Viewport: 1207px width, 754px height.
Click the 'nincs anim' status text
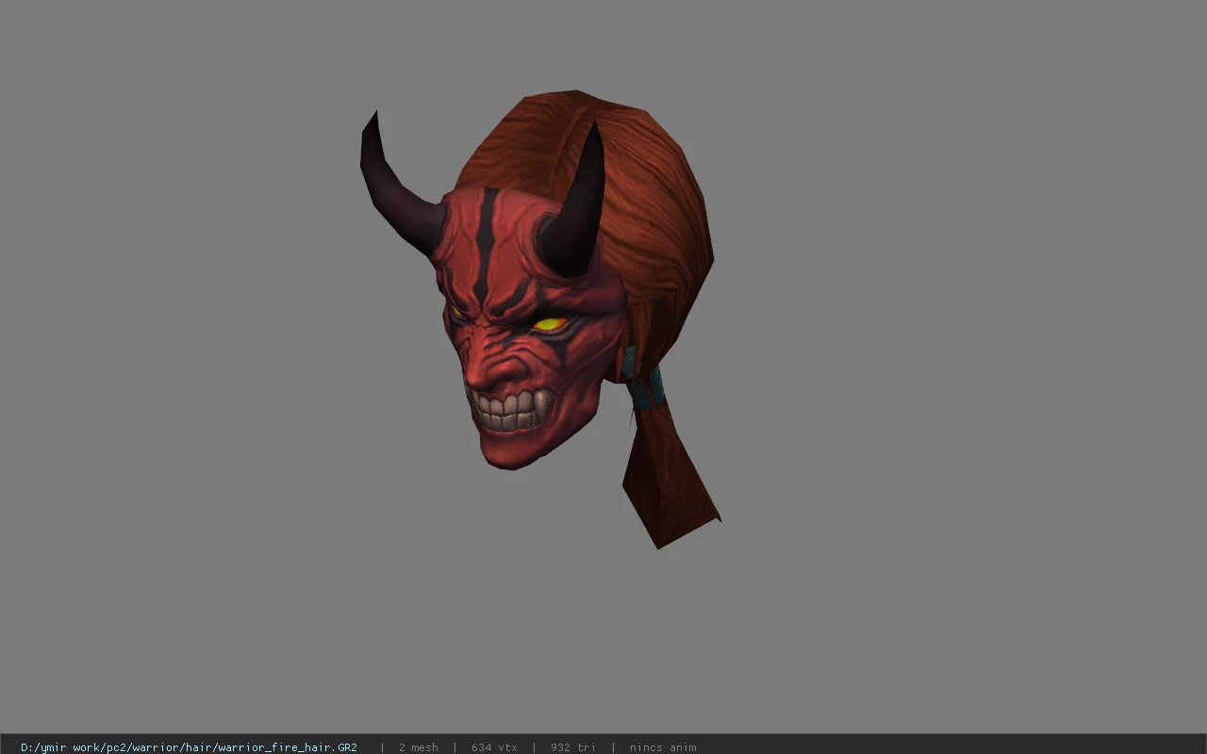pos(663,747)
